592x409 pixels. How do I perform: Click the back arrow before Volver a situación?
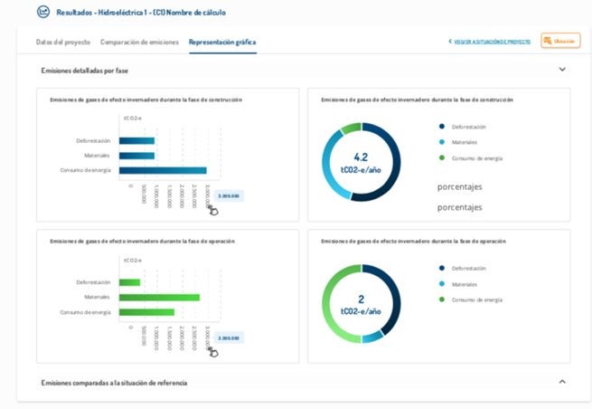click(x=450, y=42)
